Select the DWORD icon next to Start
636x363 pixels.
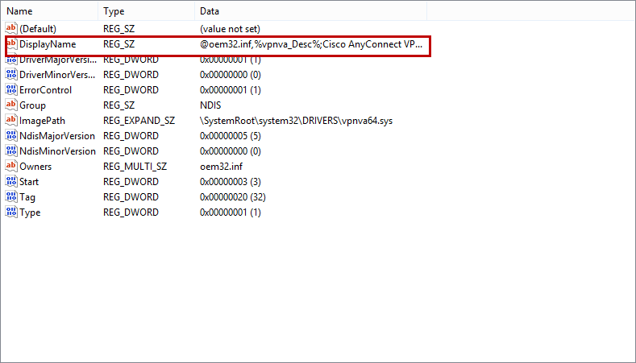11,182
